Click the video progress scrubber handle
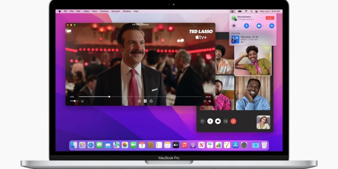 [x=109, y=97]
